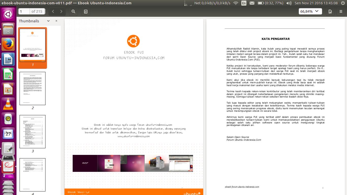Open the Ubuntu Dash launcher
Screen dimensions: 347x195
(8, 14)
